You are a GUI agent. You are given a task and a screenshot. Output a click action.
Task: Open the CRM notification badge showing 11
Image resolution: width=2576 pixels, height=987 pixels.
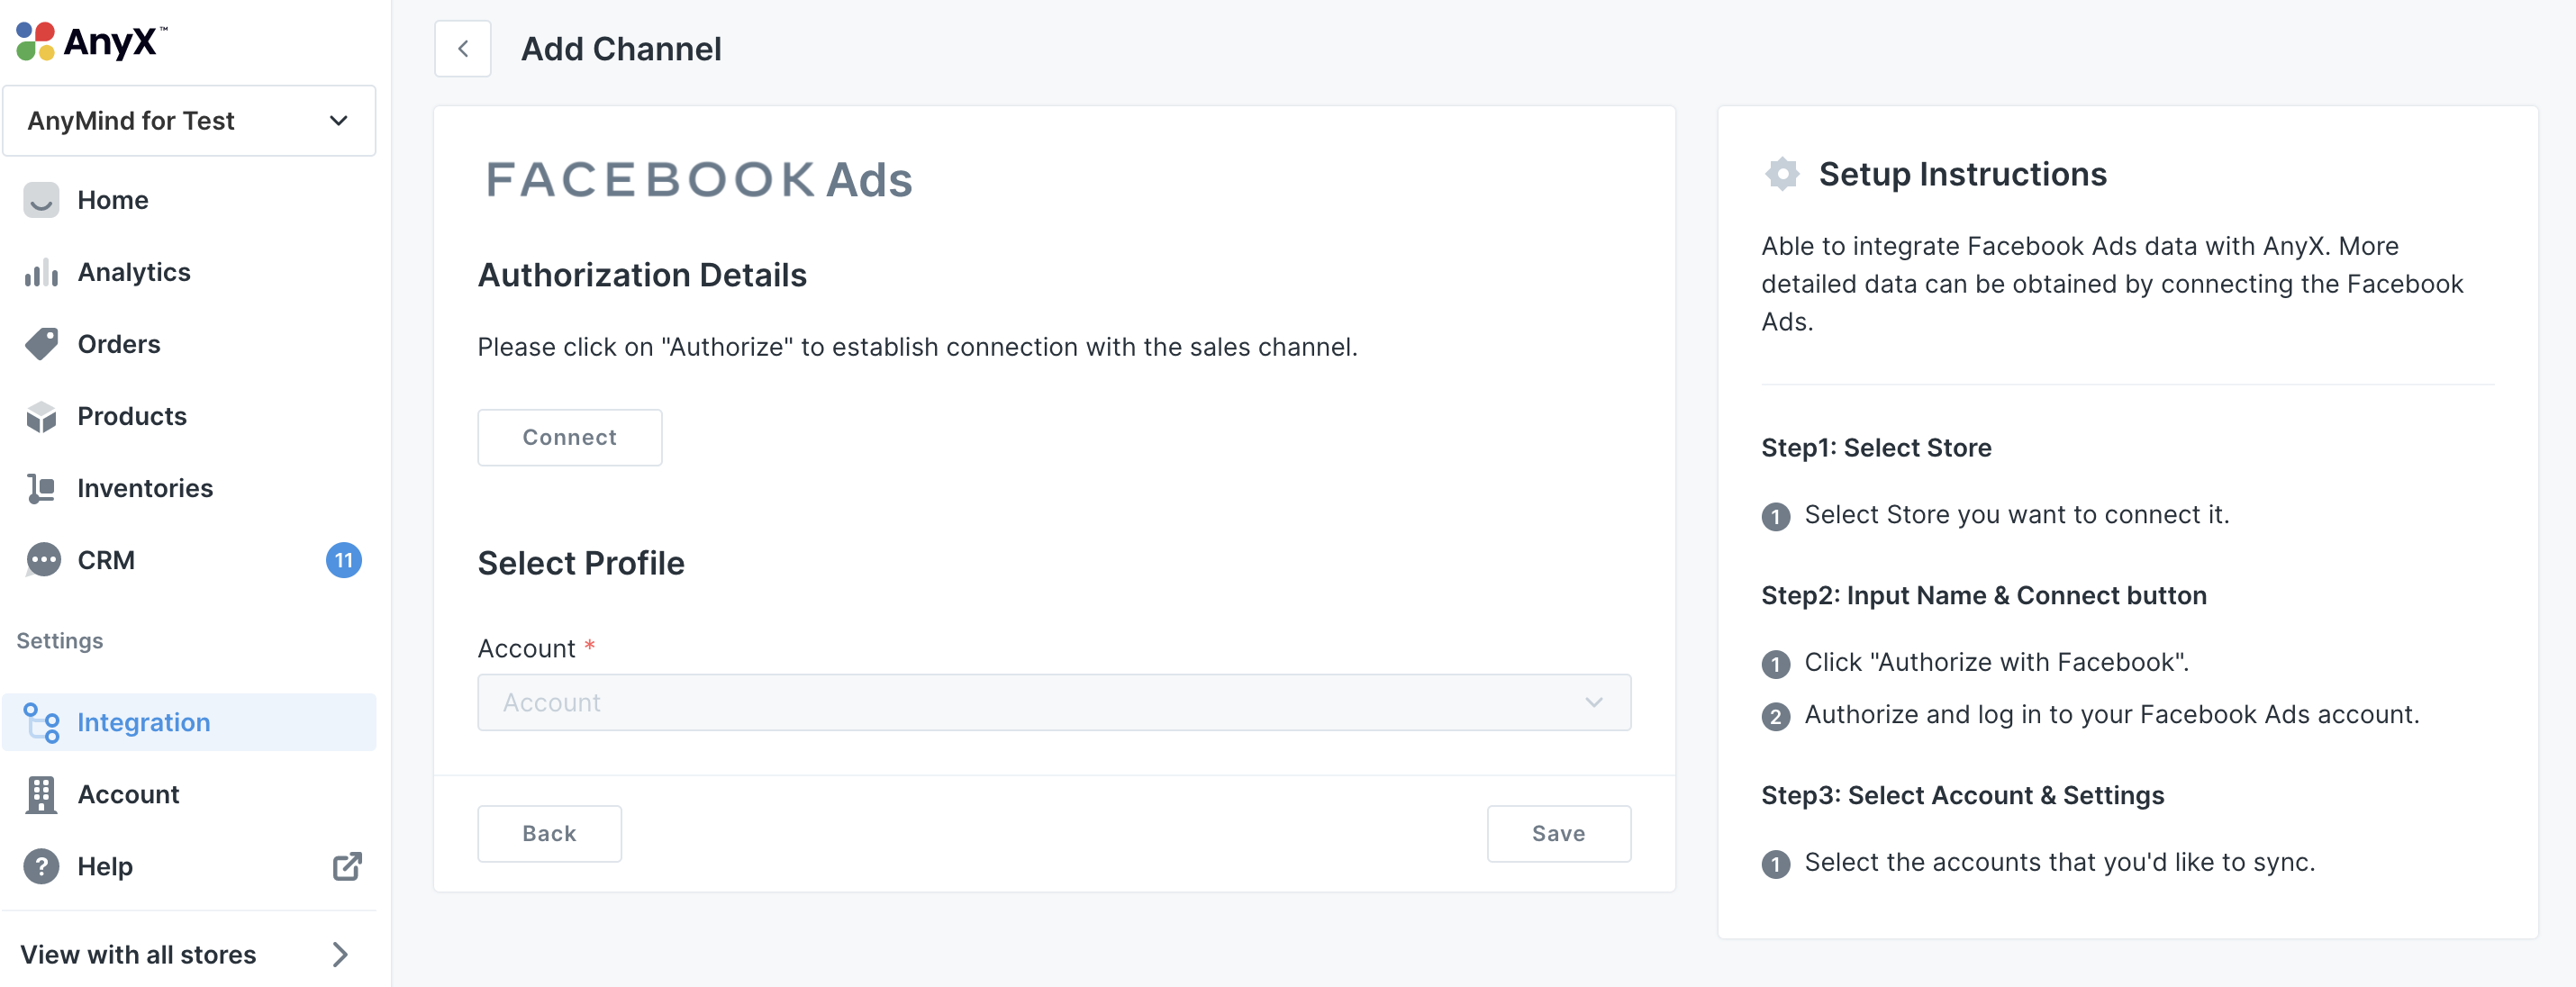click(x=343, y=560)
